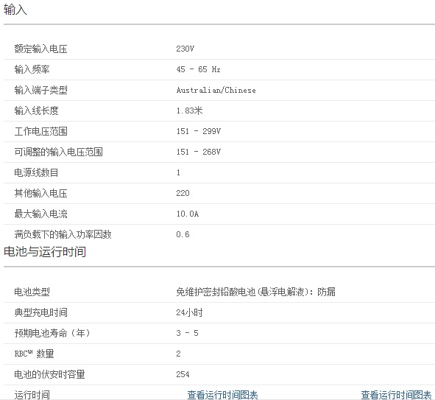Click the 10.0A value
The height and width of the screenshot is (400, 435).
pos(188,214)
